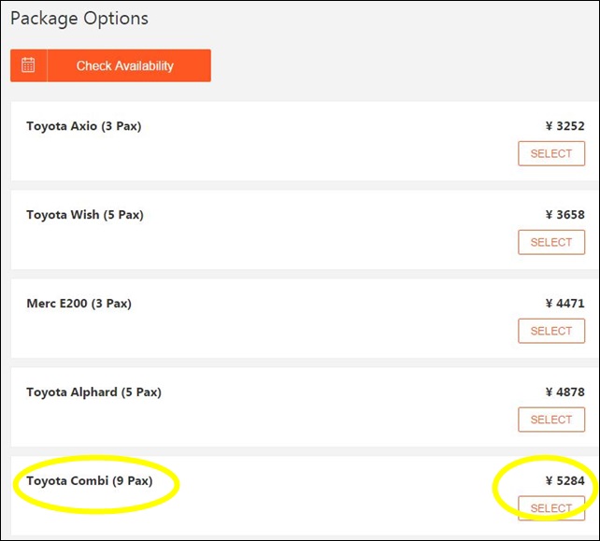Click the ¥ 3252 price
The image size is (600, 541).
pos(564,126)
